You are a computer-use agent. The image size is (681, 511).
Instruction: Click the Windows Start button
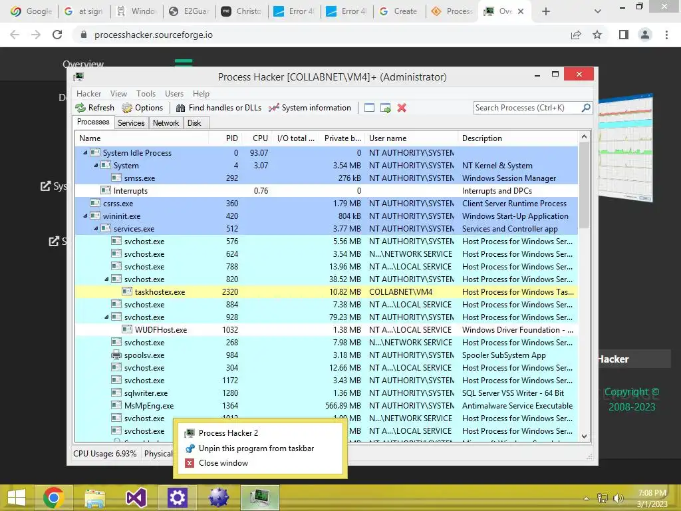(17, 498)
